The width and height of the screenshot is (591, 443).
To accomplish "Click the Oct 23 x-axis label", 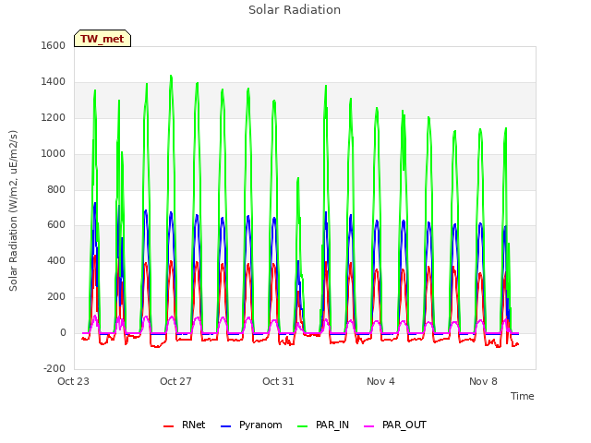I will pos(73,381).
